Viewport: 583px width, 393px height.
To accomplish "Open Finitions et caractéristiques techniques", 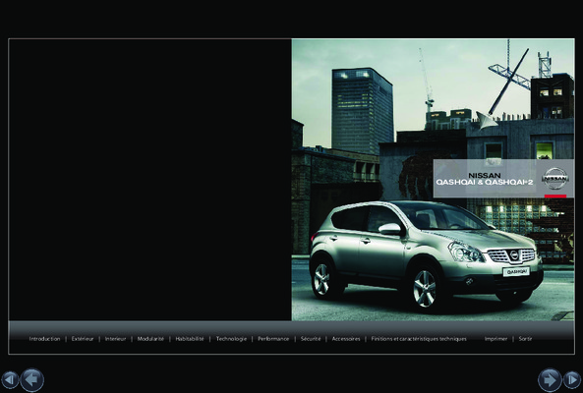I will pyautogui.click(x=419, y=339).
